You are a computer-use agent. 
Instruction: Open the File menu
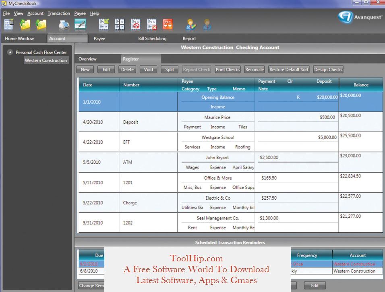[6, 14]
